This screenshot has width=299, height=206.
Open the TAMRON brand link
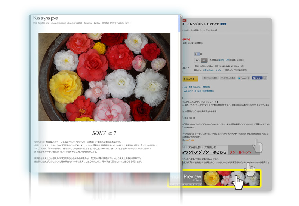pyautogui.click(x=120, y=23)
